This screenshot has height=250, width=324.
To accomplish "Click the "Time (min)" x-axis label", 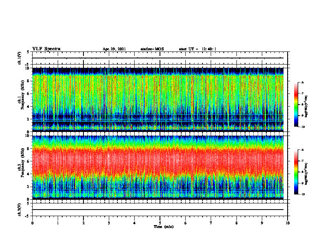I will [x=164, y=227].
